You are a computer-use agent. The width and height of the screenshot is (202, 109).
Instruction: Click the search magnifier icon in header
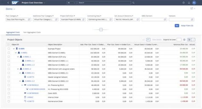133,3
